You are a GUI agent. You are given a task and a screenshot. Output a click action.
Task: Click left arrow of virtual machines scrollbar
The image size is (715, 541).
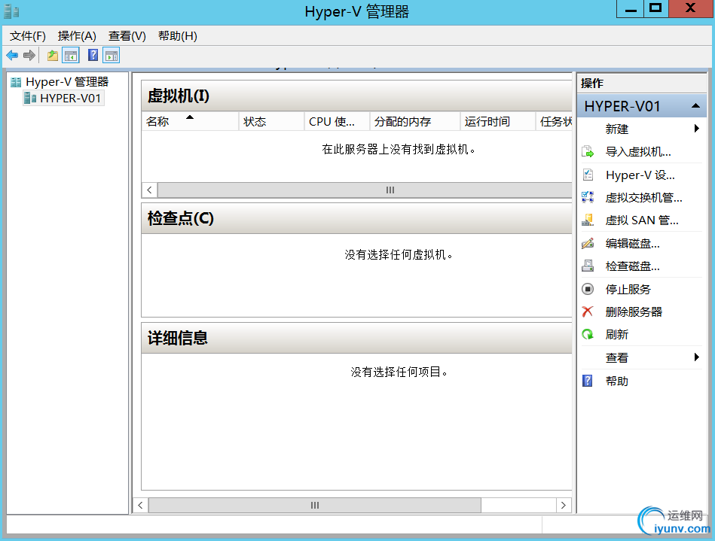click(x=150, y=190)
